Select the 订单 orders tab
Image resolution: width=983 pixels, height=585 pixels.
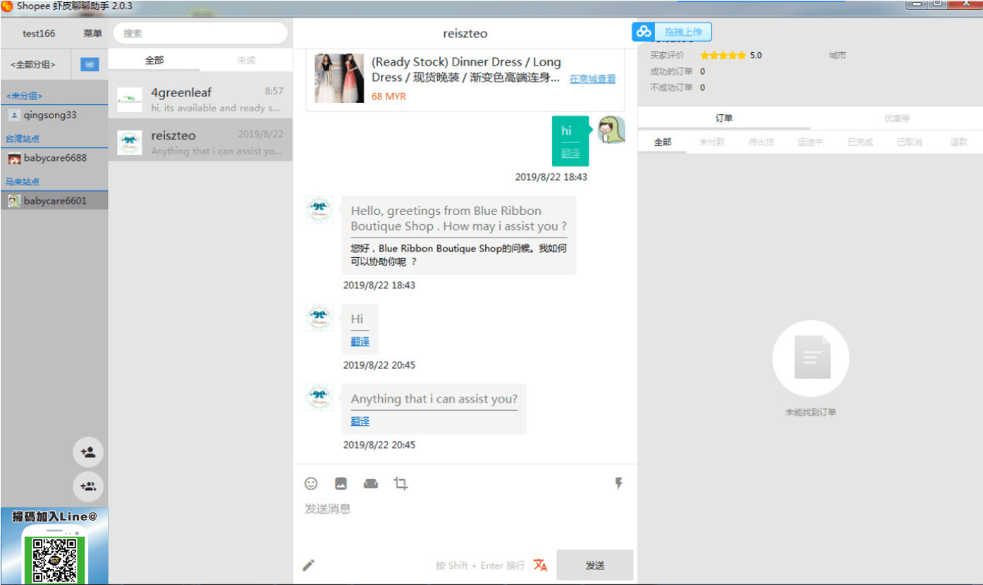point(723,118)
